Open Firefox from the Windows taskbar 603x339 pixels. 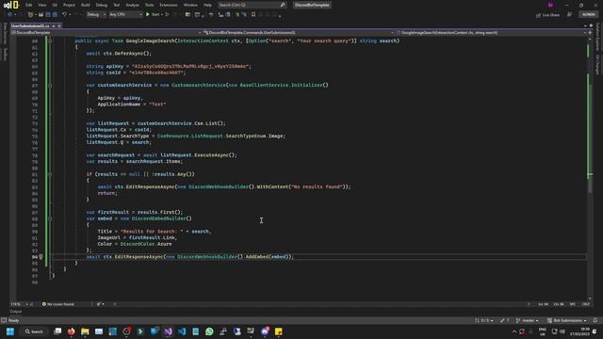72,331
